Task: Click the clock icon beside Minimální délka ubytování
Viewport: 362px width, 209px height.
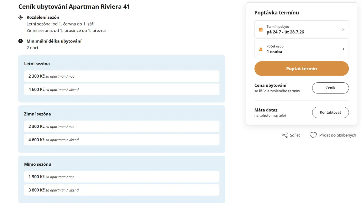Action: [x=21, y=41]
